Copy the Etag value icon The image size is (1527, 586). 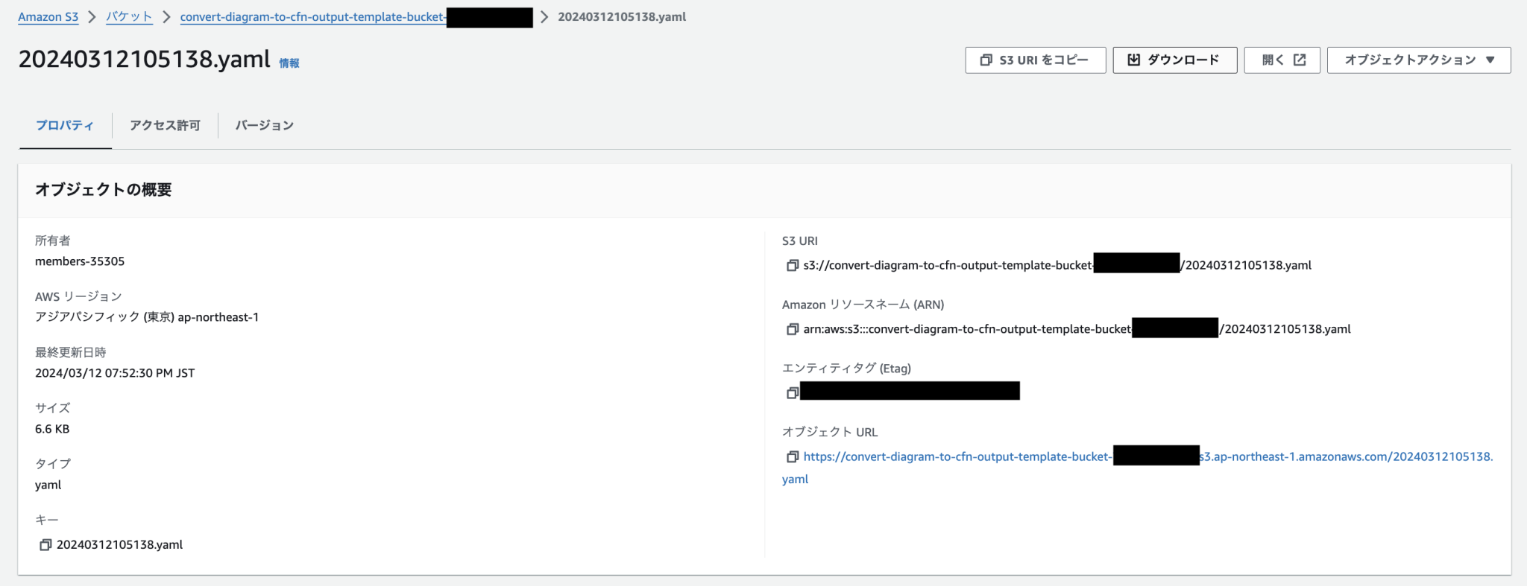pyautogui.click(x=792, y=392)
